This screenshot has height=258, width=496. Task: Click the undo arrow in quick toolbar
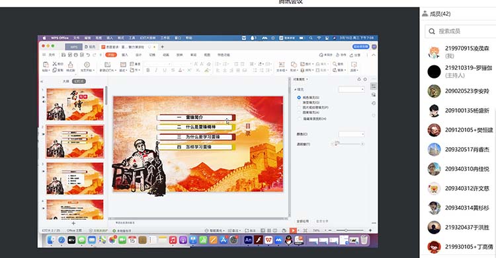coord(88,55)
